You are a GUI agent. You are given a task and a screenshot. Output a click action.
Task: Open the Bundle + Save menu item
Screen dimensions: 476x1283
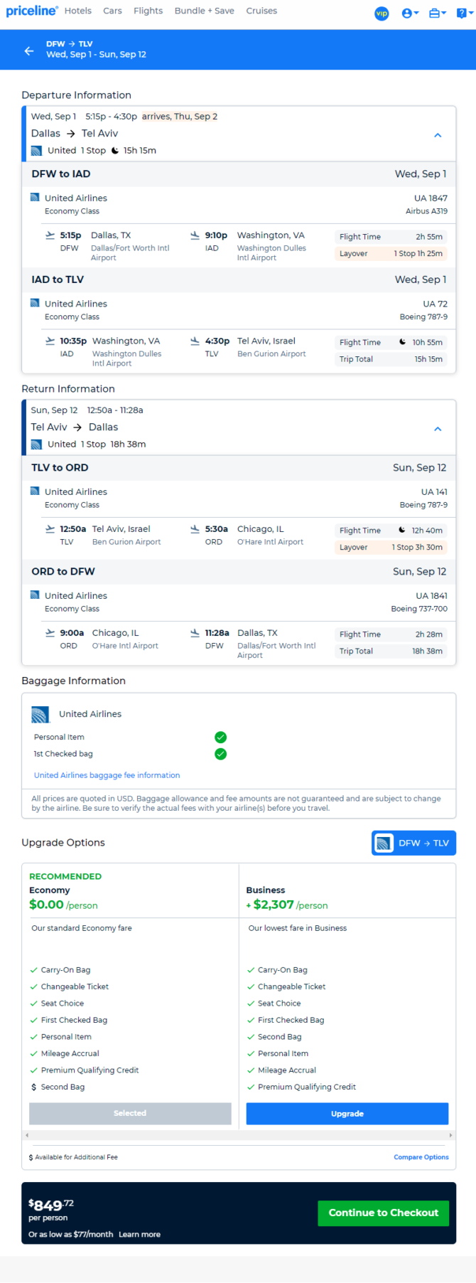pos(205,11)
